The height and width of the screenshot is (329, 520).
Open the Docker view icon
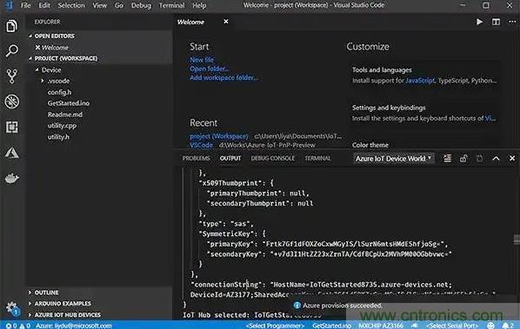point(12,178)
